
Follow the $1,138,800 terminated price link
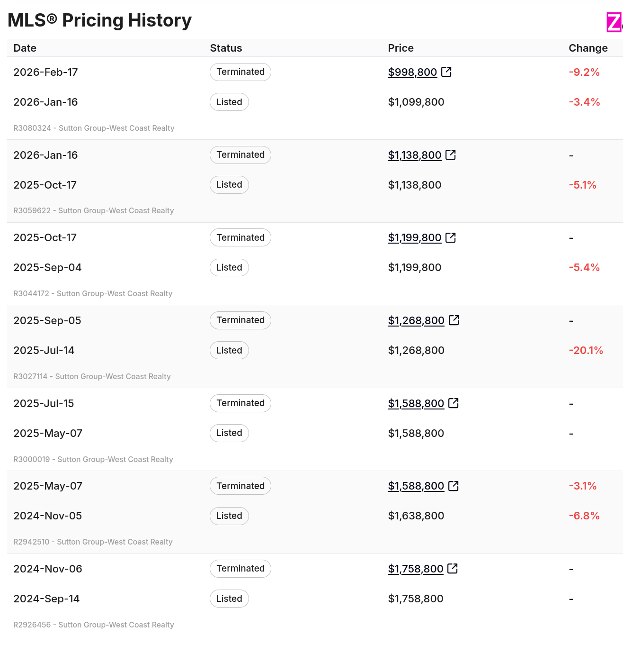point(414,155)
